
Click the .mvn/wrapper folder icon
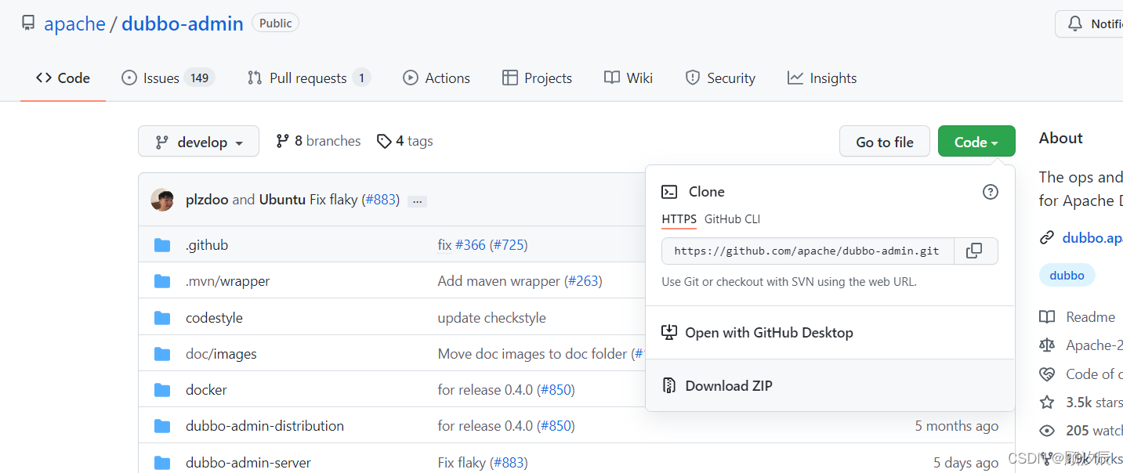pos(162,281)
